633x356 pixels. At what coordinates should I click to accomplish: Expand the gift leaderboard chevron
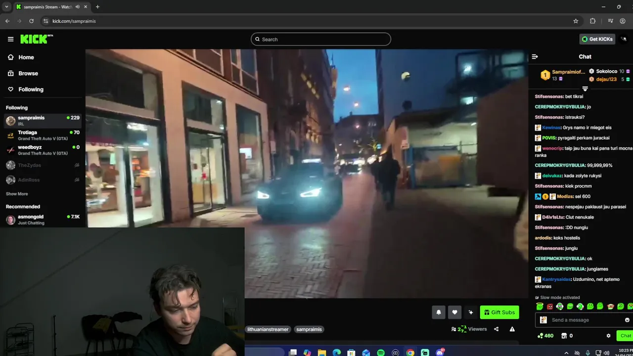[x=585, y=89]
